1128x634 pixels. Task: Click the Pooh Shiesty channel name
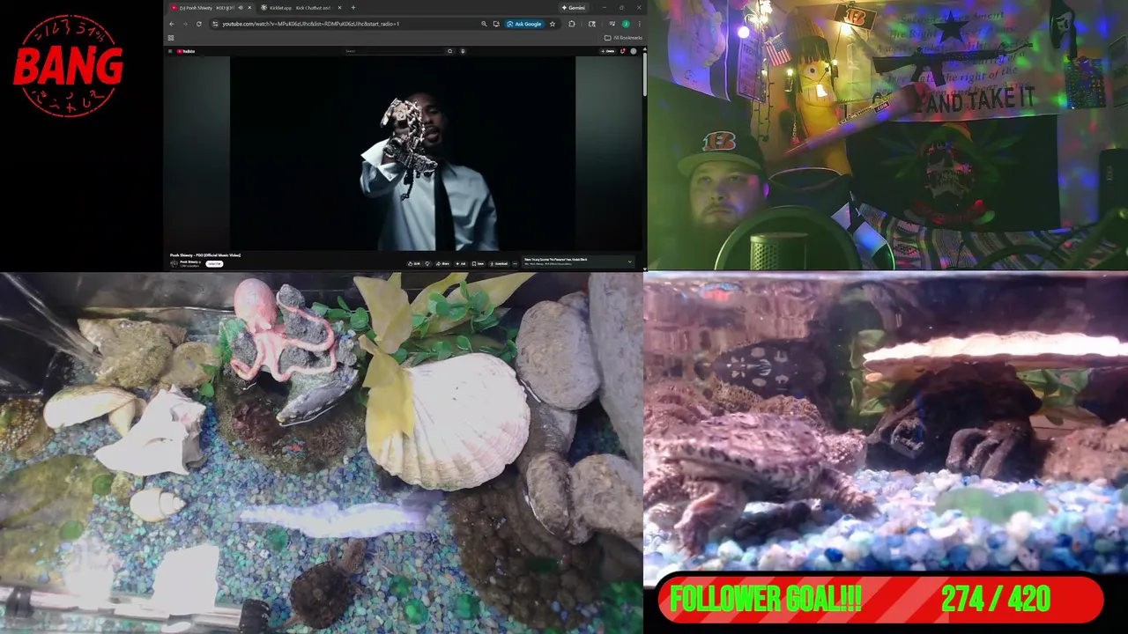tap(189, 262)
